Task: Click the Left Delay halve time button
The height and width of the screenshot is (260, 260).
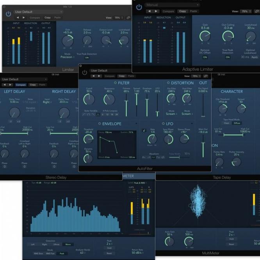Action: click(x=11, y=121)
